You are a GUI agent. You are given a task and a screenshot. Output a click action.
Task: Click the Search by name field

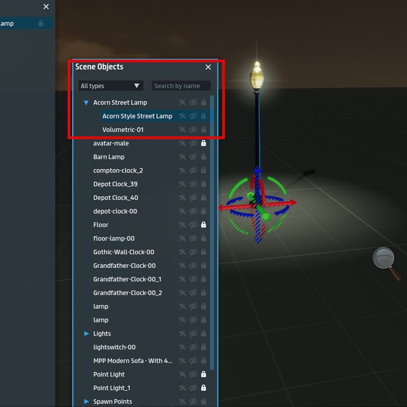(x=181, y=86)
